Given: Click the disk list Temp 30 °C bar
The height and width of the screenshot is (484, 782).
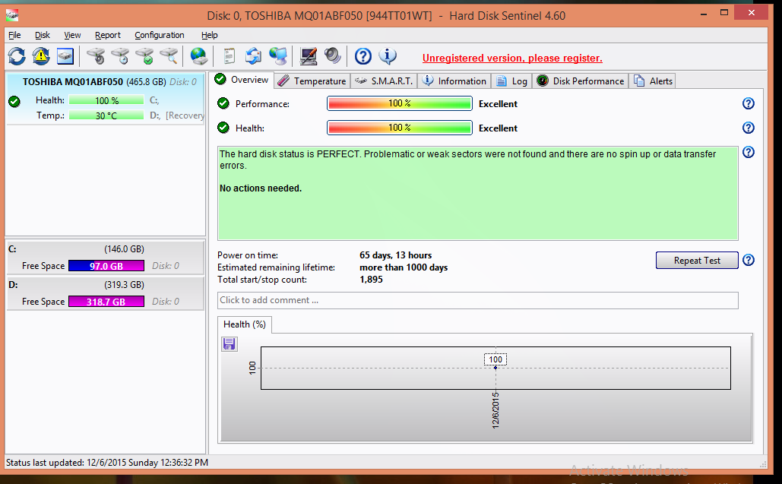Looking at the screenshot, I should click(x=106, y=115).
